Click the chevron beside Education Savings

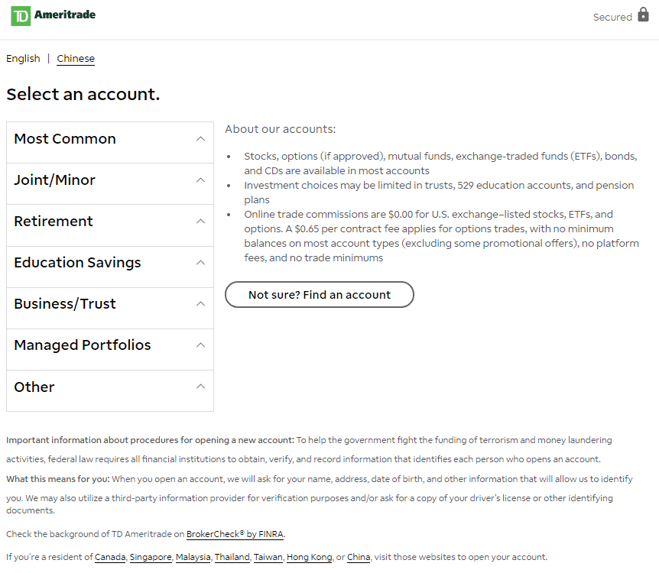201,263
